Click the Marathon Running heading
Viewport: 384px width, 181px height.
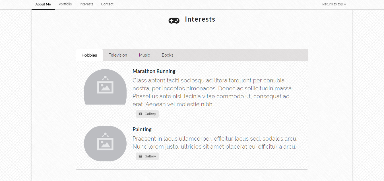(154, 71)
